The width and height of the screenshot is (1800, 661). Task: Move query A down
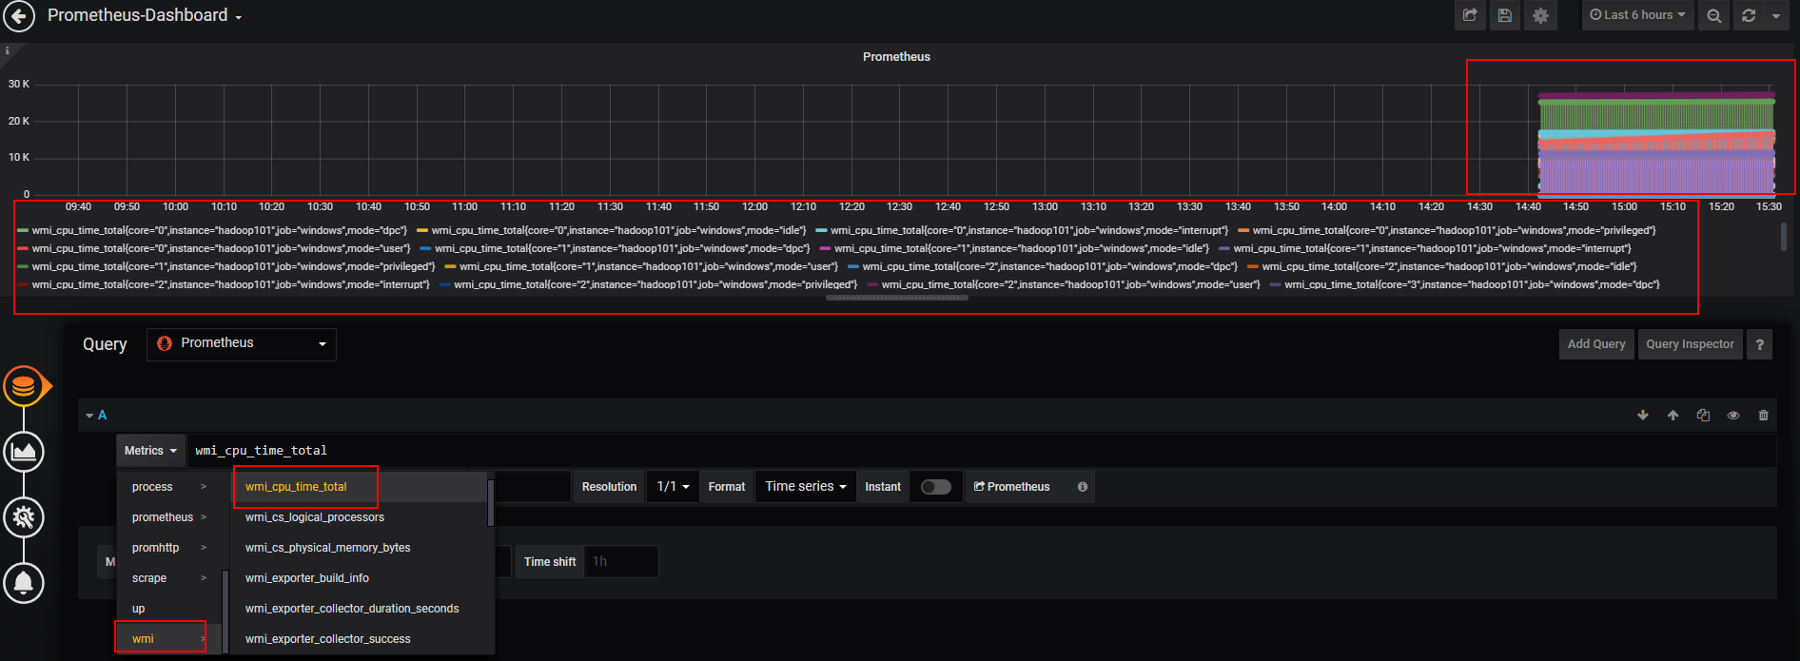(x=1642, y=416)
